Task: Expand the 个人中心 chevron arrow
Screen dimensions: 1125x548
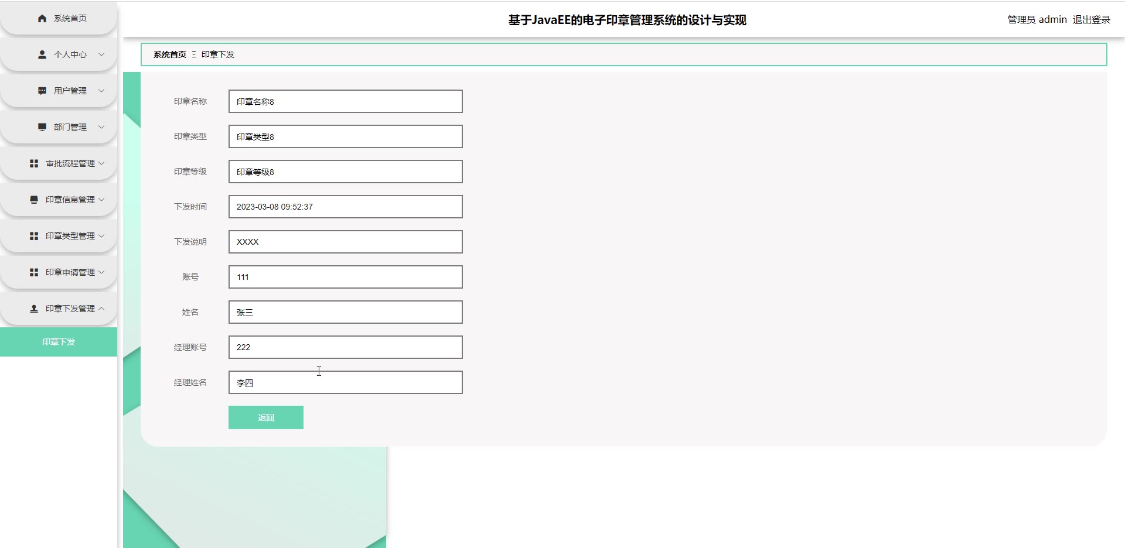Action: coord(101,54)
